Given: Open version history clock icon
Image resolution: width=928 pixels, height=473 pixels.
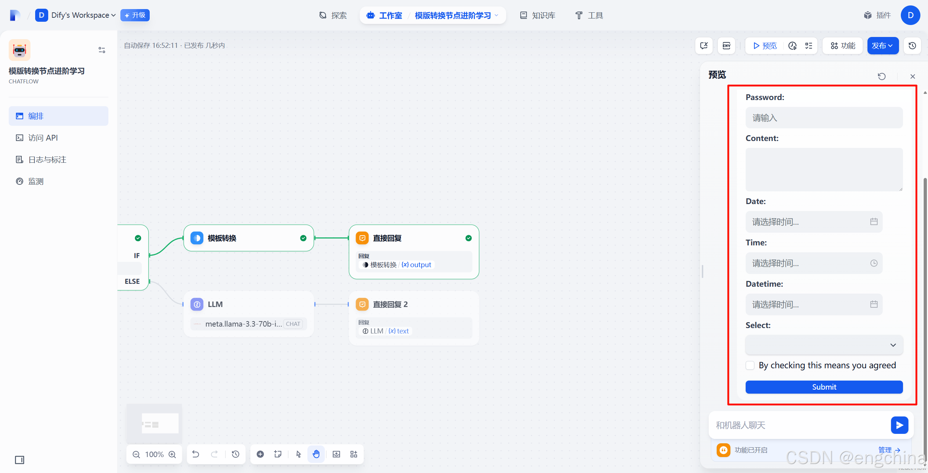Looking at the screenshot, I should 912,46.
